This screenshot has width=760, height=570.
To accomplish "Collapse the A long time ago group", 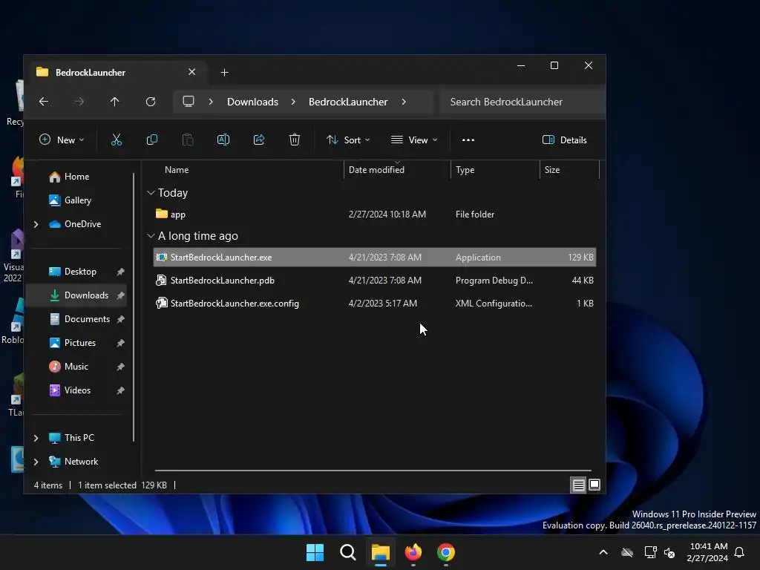I will click(151, 236).
